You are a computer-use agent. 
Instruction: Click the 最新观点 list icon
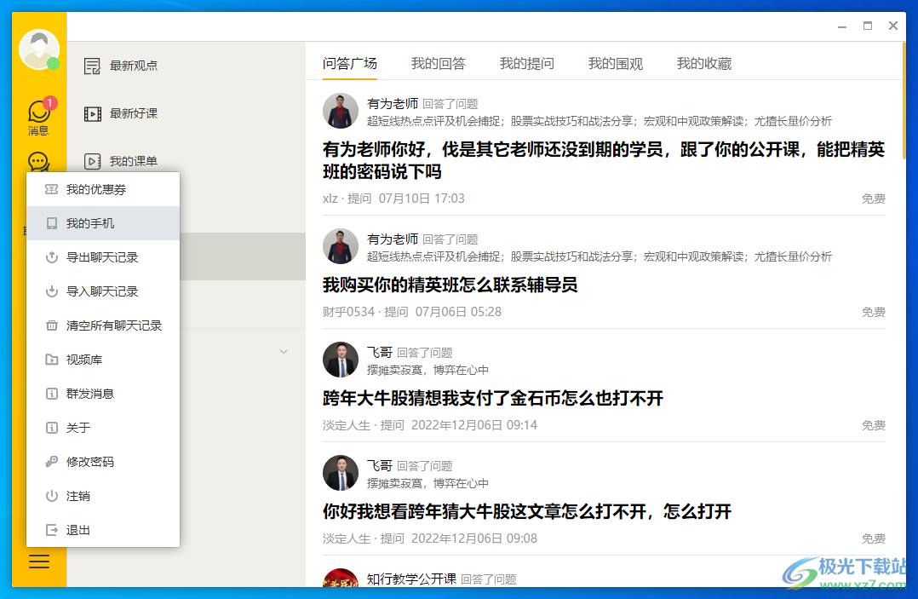point(93,66)
